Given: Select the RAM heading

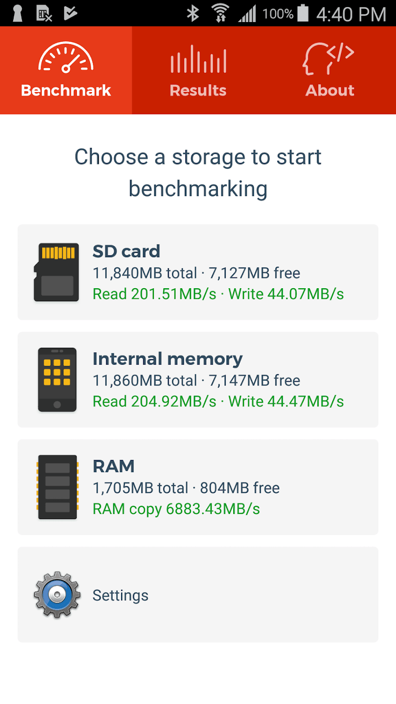Looking at the screenshot, I should (114, 467).
